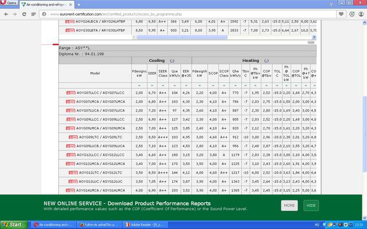Click MORE on the green banner
The height and width of the screenshot is (229, 367).
[289, 206]
